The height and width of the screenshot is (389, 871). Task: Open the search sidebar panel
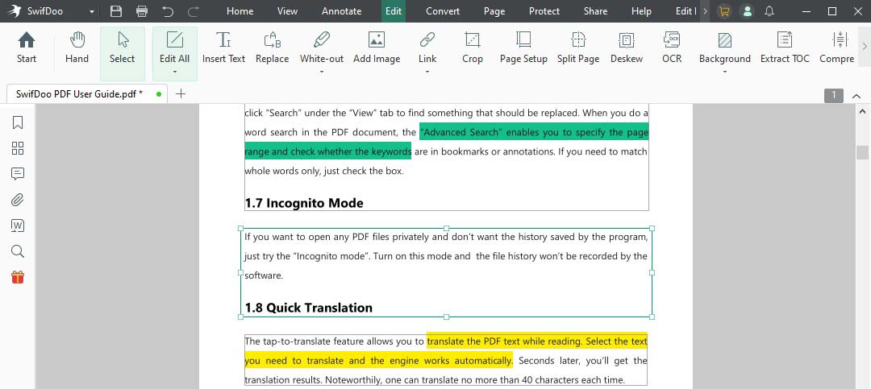tap(18, 251)
